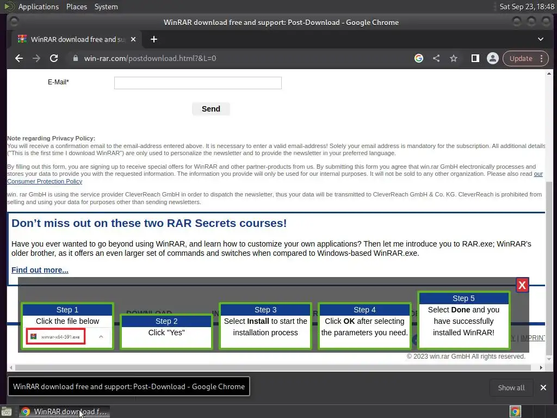Close the WinRAR download tab
The width and height of the screenshot is (557, 418).
133,39
